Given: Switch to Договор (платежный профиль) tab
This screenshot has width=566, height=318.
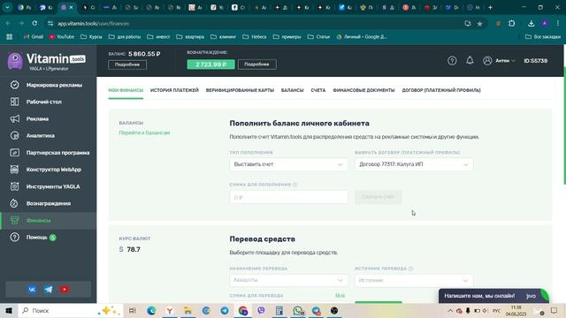Looking at the screenshot, I should click(441, 90).
